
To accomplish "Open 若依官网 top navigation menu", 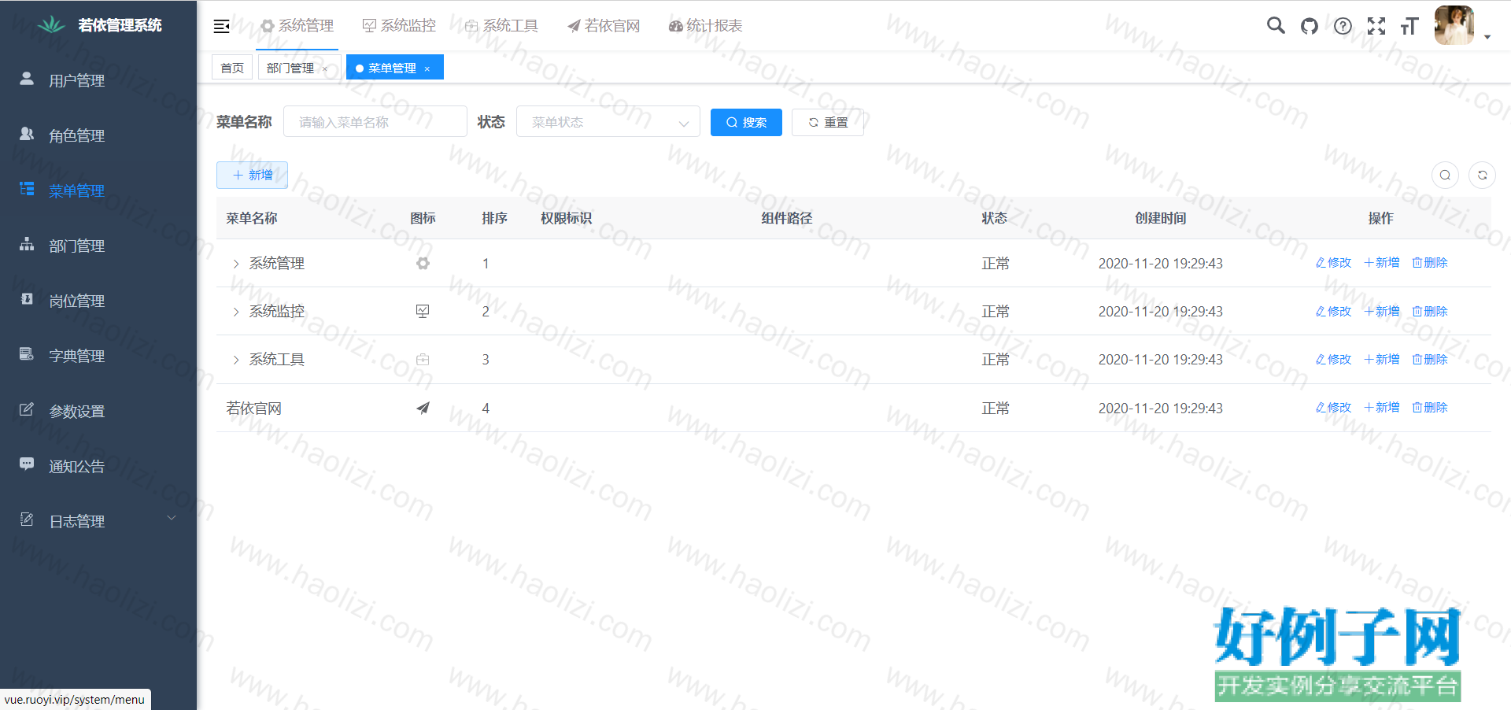I will pos(604,26).
